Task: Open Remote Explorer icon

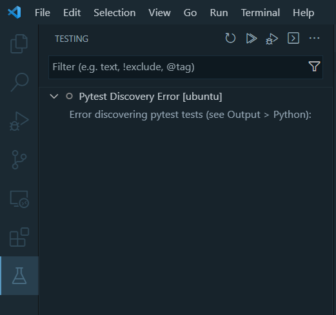Action: (19, 199)
